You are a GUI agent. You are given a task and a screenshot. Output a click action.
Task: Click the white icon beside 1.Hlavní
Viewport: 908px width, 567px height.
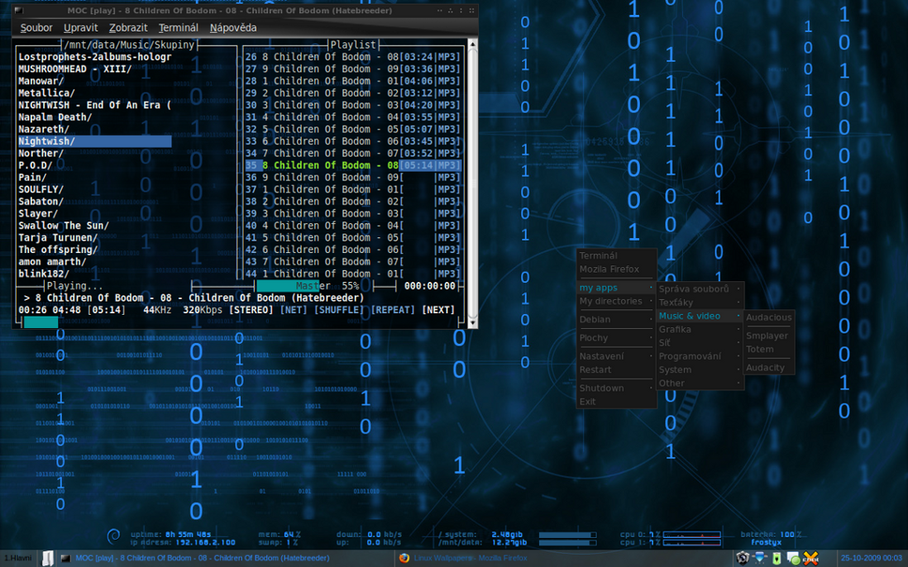(48, 559)
